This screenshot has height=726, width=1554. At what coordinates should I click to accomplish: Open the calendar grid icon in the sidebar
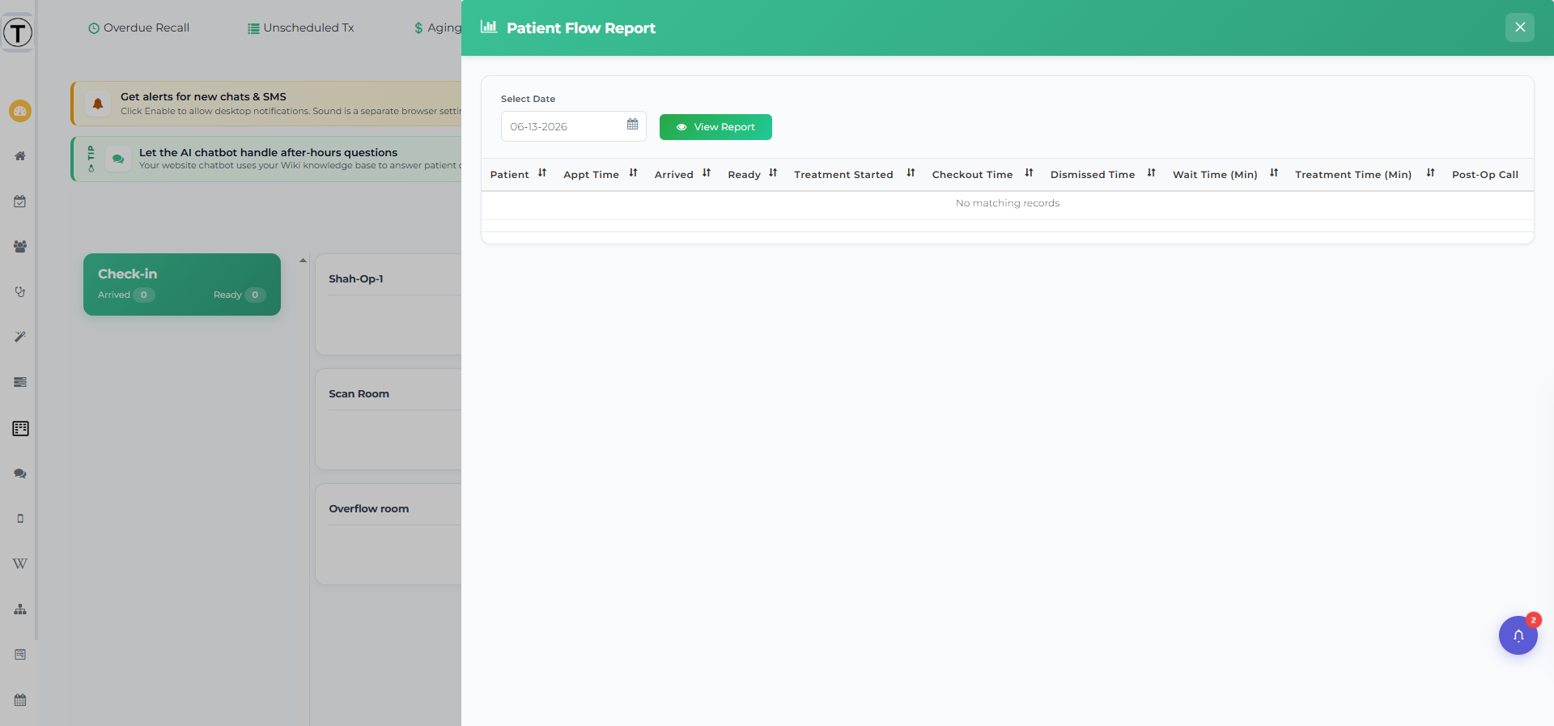click(x=20, y=699)
